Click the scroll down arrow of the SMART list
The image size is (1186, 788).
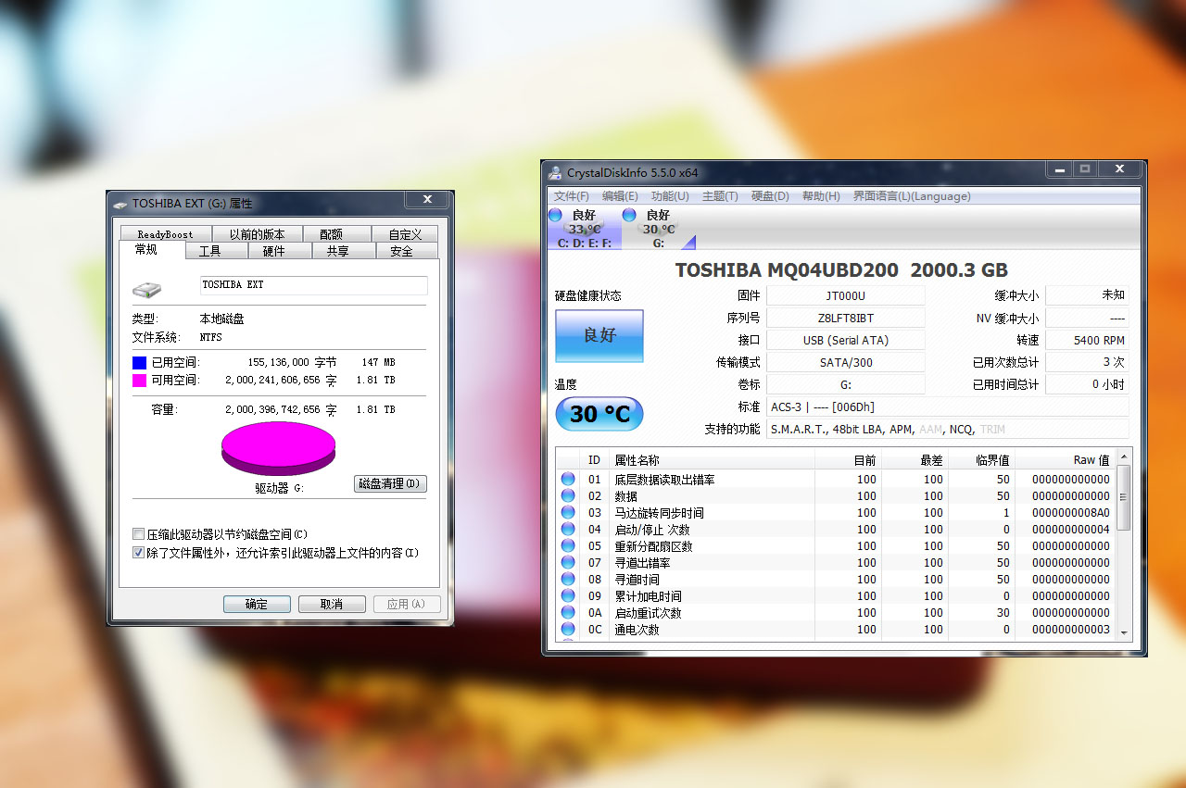pyautogui.click(x=1124, y=632)
